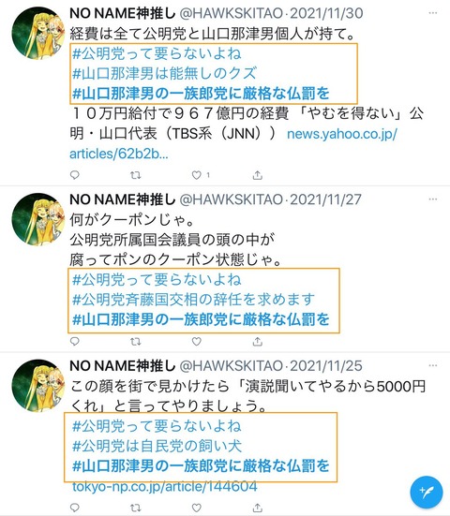450x516 pixels.
Task: Open the tokyo-np.co.jp/article/144604 link
Action: [164, 486]
